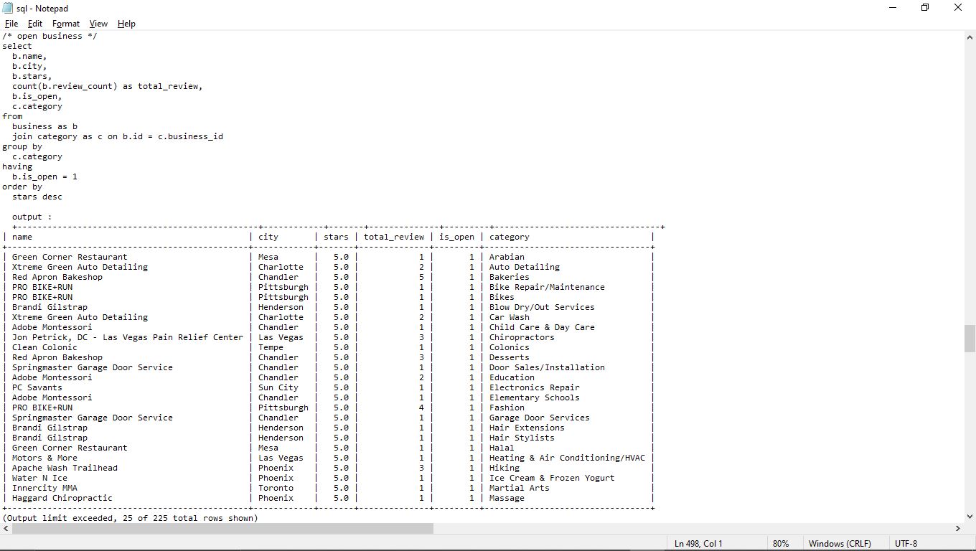Screen dimensions: 976x551
Task: Click the 'b.is_open = 1' line
Action: click(x=44, y=176)
